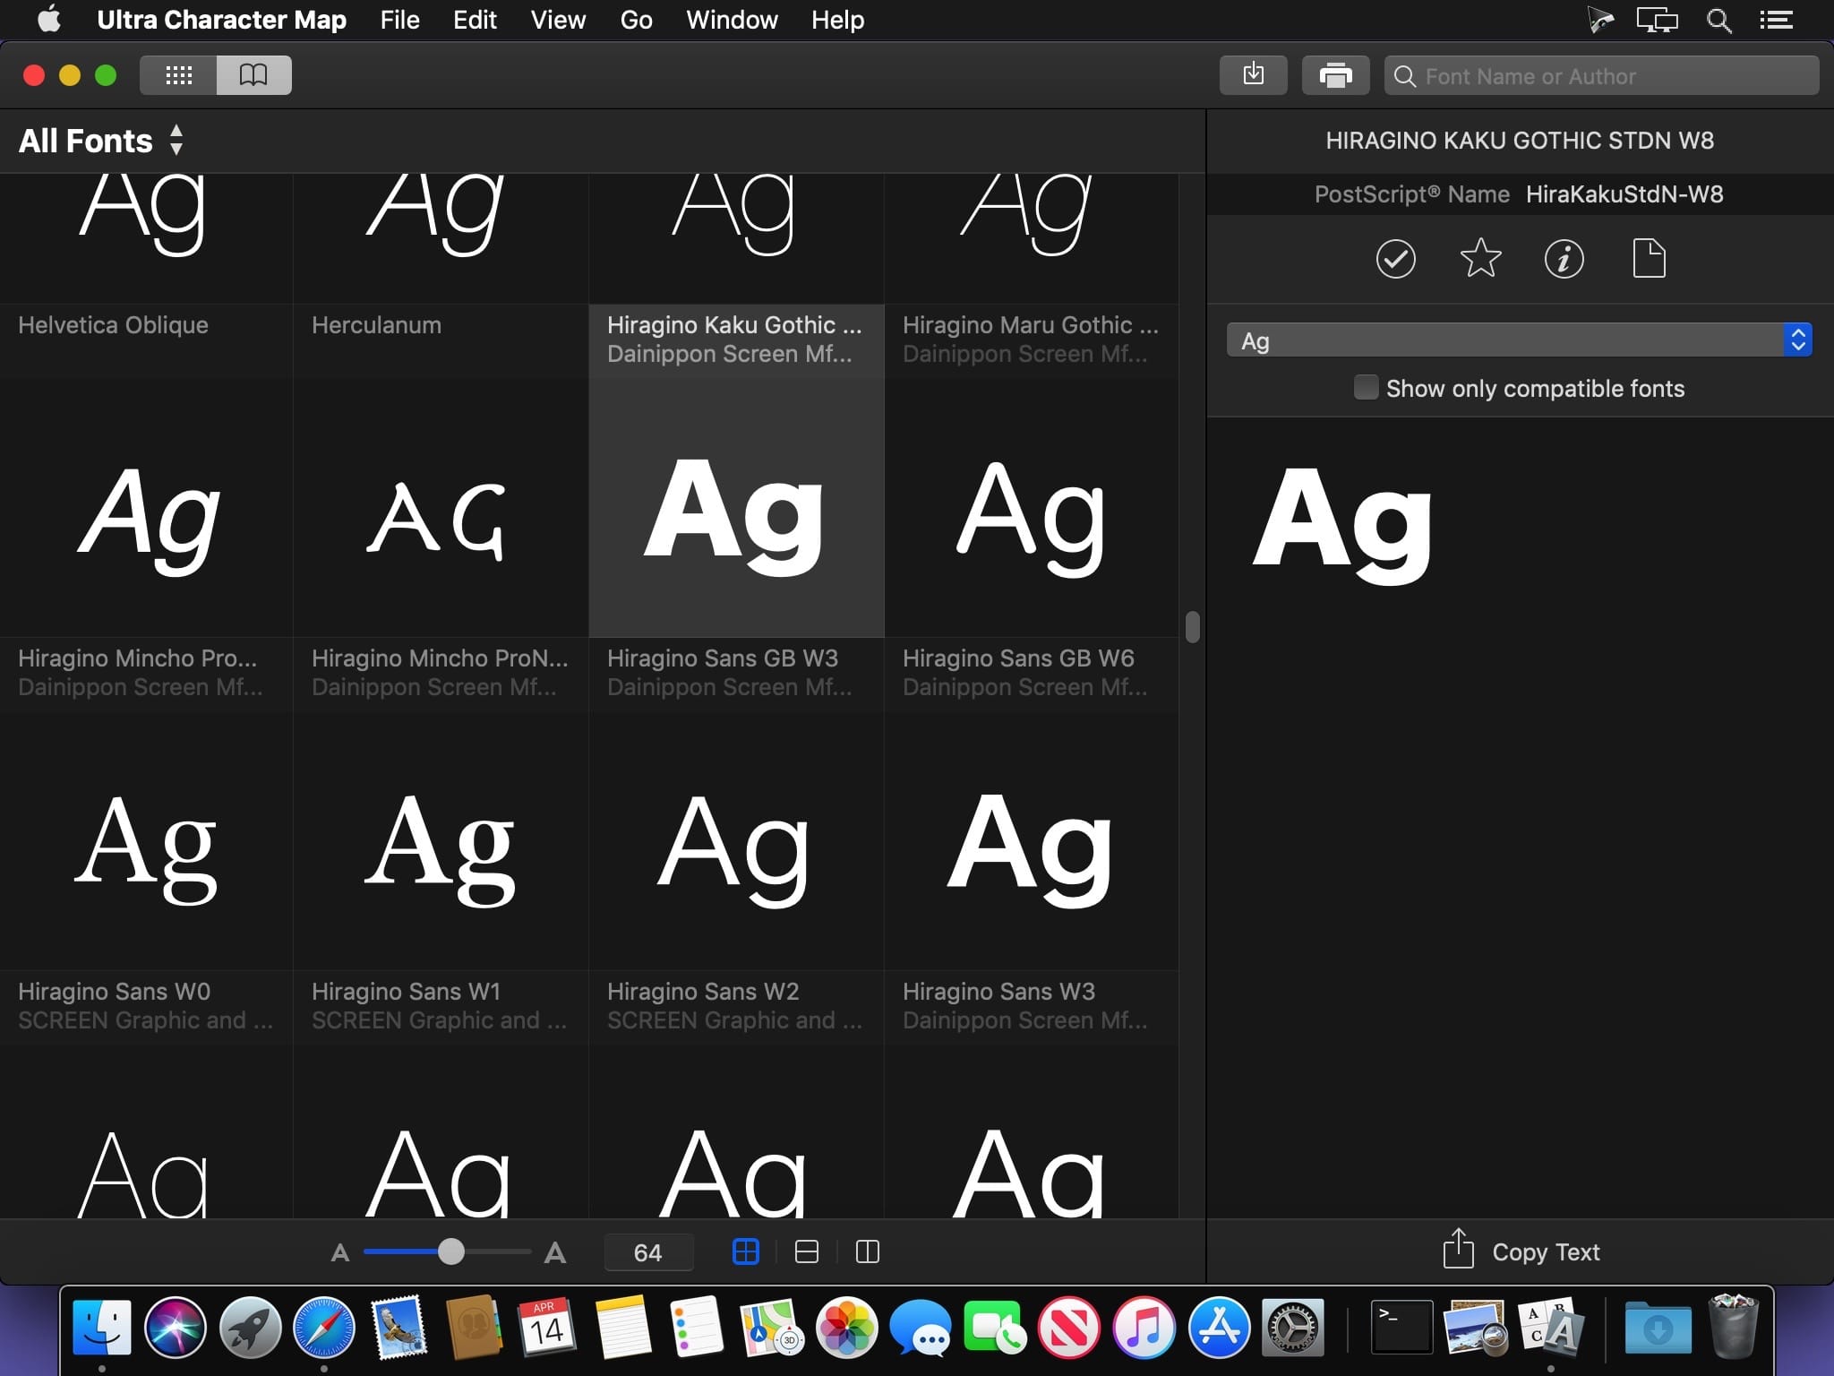This screenshot has width=1834, height=1376.
Task: Select the Herculanum font label
Action: [x=376, y=325]
